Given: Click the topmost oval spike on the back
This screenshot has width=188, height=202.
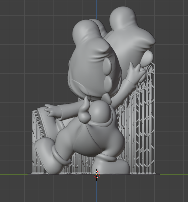Looking at the screenshot, I should point(108,65).
